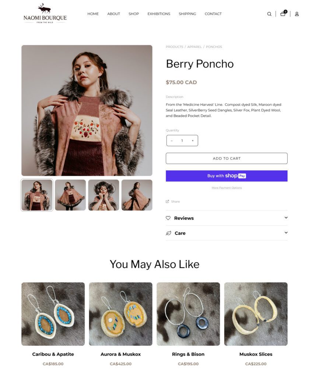The image size is (309, 377).
Task: Click the leaf icon beside Care
Action: [168, 233]
